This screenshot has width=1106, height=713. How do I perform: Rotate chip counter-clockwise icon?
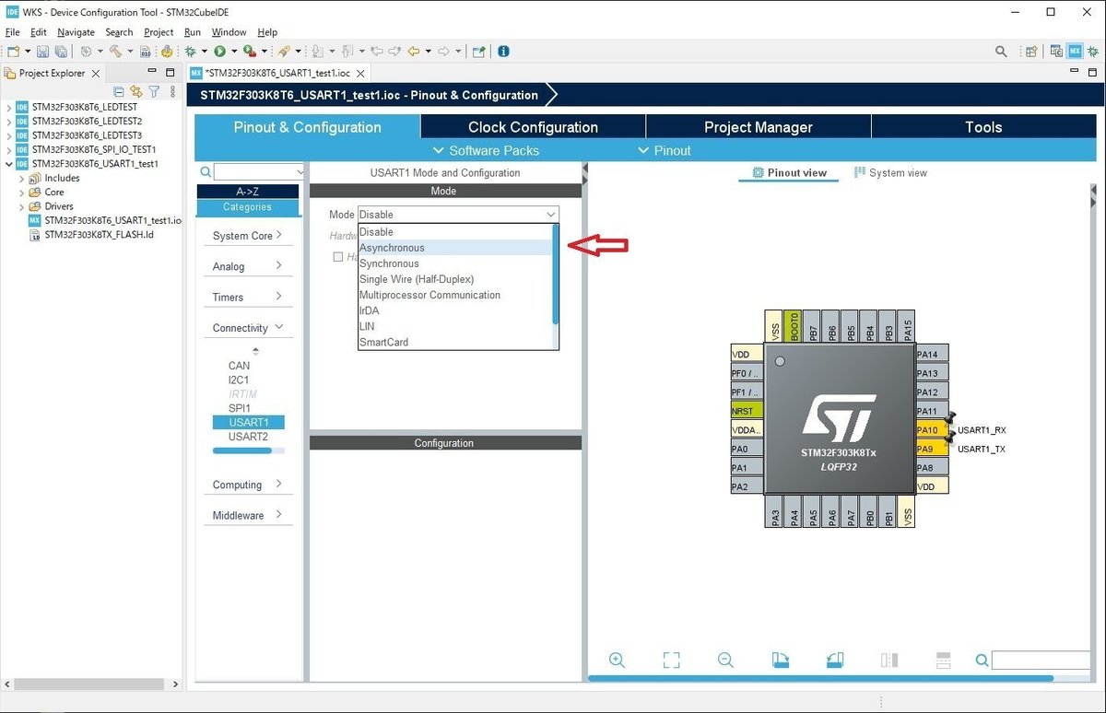click(835, 660)
